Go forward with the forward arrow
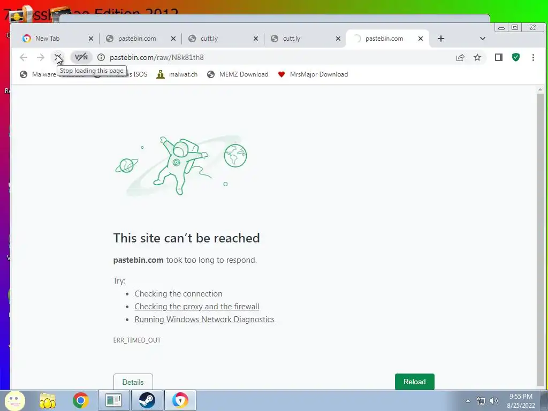The width and height of the screenshot is (548, 411). click(x=41, y=57)
